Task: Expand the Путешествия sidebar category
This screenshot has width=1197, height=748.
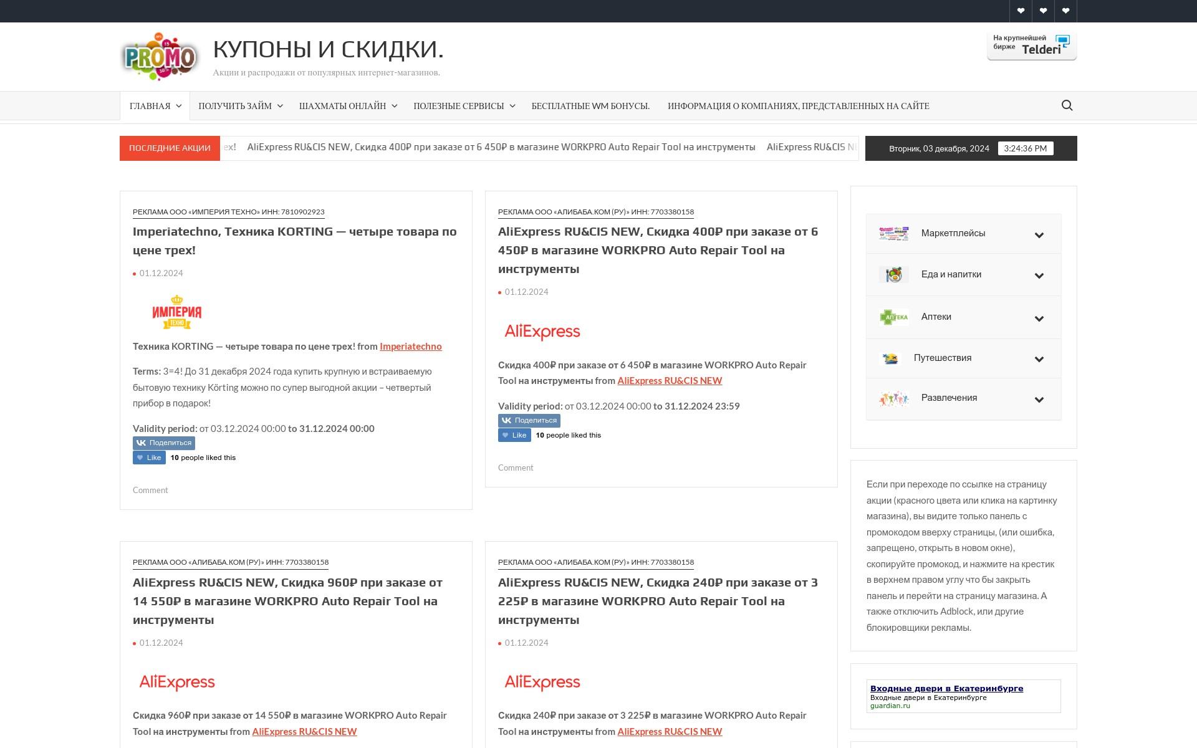Action: [x=1039, y=359]
